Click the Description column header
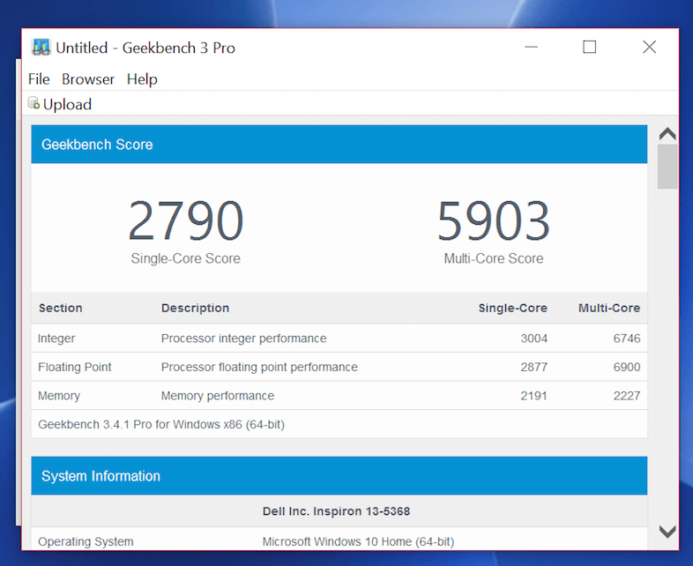693x566 pixels. pyautogui.click(x=196, y=308)
